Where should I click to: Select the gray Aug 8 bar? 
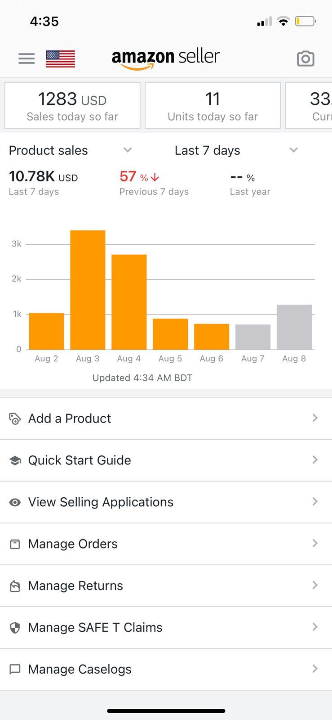click(x=294, y=327)
